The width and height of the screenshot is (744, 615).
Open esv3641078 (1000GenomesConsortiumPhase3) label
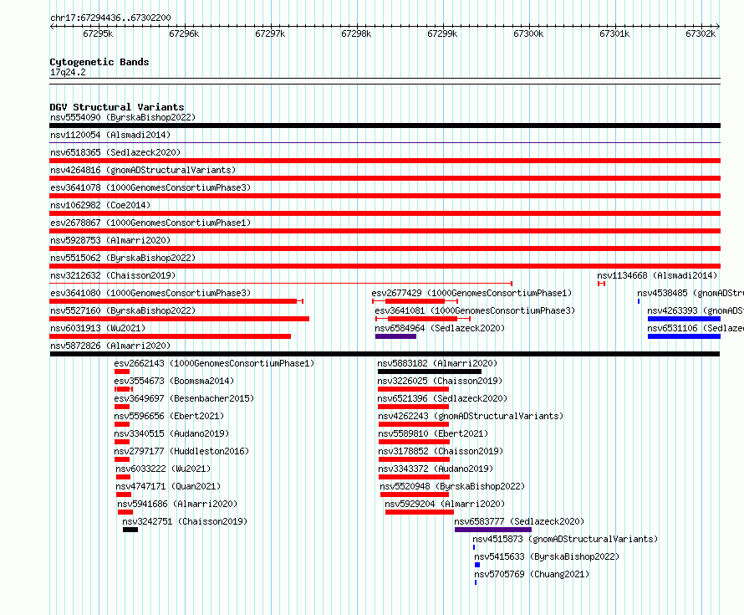click(x=150, y=187)
